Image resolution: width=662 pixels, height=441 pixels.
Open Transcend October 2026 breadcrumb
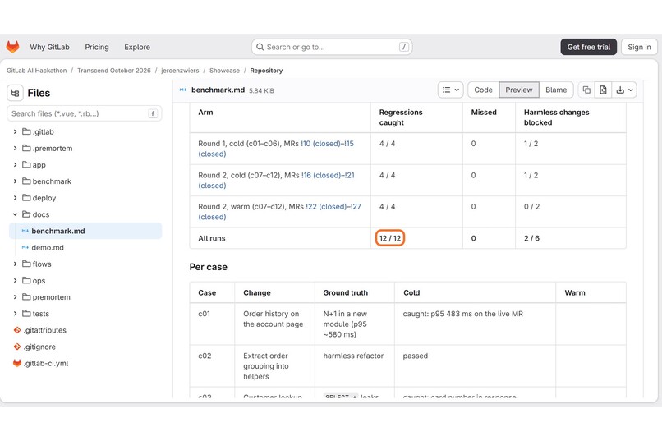pos(114,71)
